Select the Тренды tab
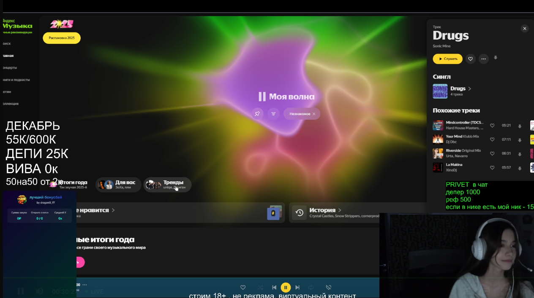534x298 pixels. [x=167, y=185]
